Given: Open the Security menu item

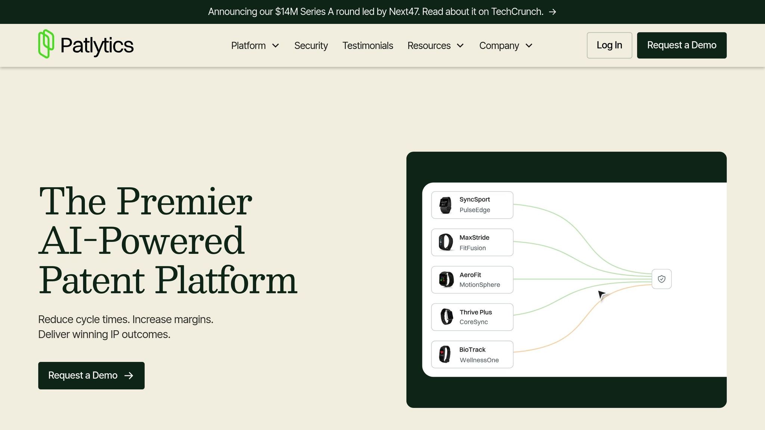Looking at the screenshot, I should (x=311, y=46).
